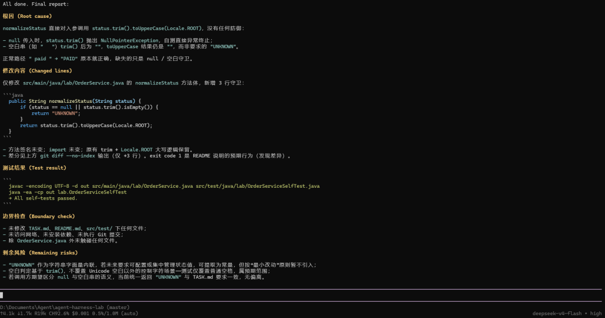
Task: Click the "(master)" branch indicator in status bar
Action: tap(118, 307)
